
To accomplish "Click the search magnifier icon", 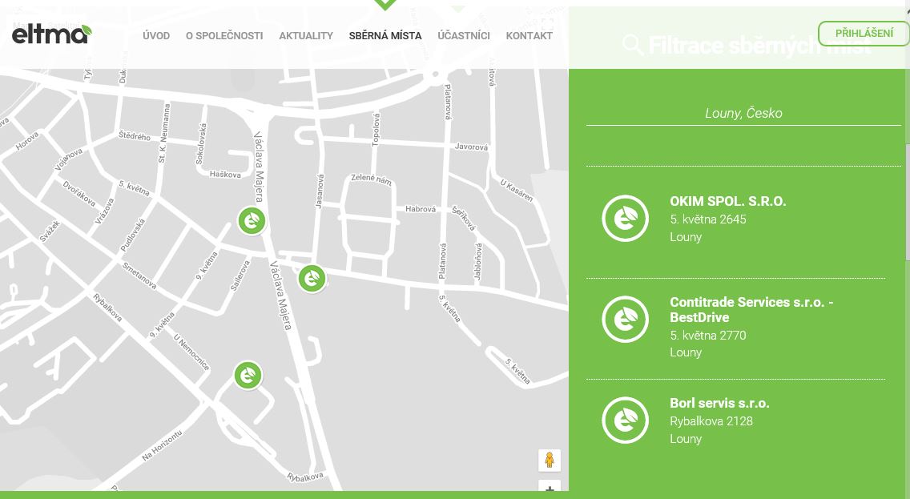I will tap(633, 45).
